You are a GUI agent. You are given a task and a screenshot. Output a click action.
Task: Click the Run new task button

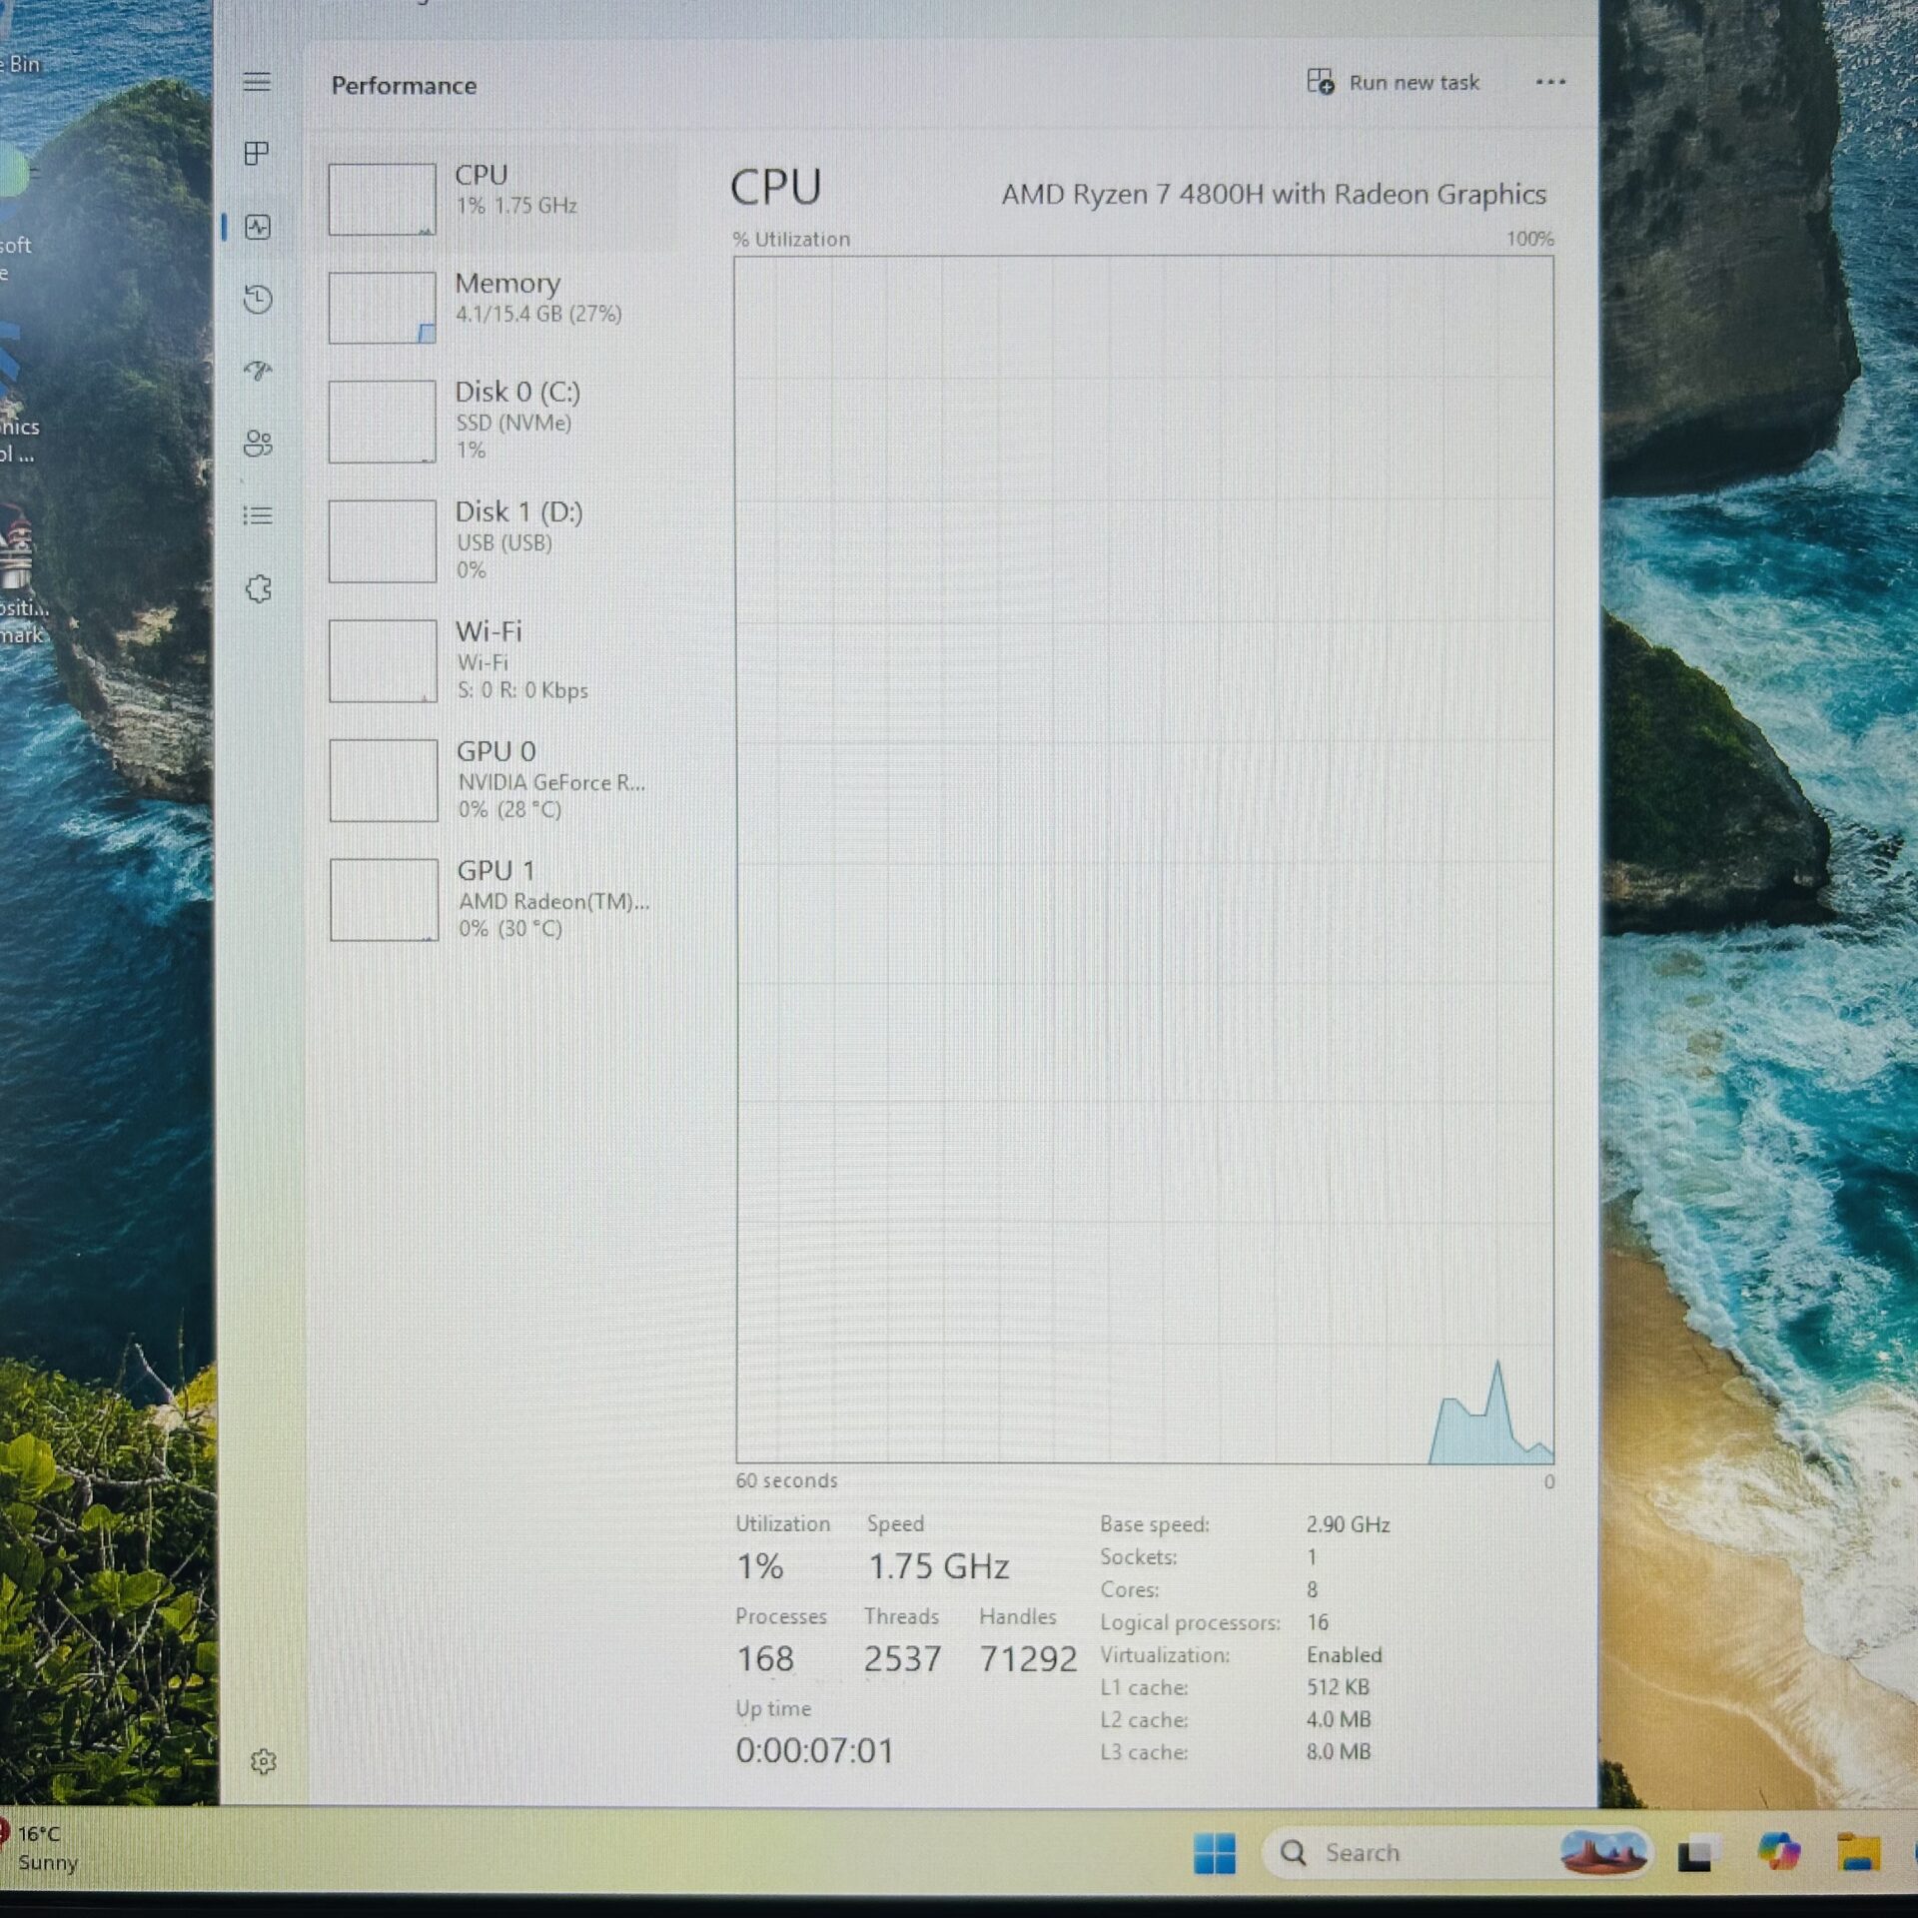(x=1394, y=82)
